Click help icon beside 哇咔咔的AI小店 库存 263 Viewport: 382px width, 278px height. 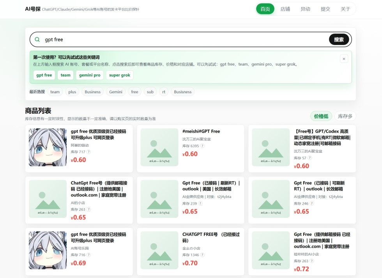[x=311, y=261]
